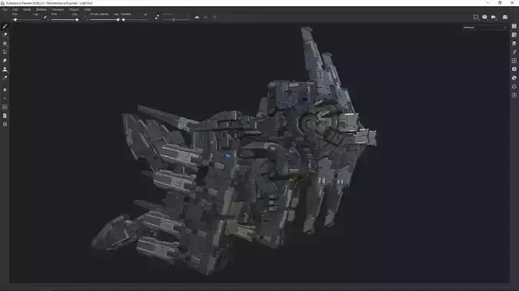Image resolution: width=519 pixels, height=291 pixels.
Task: Toggle pen pressure for brush Flow
Action: 84,17
